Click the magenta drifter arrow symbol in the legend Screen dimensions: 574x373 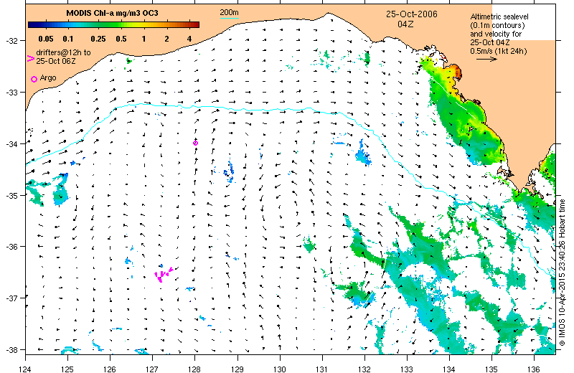pos(31,58)
